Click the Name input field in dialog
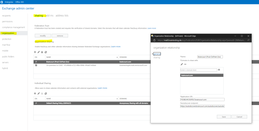259x131 pixels. 210,57
